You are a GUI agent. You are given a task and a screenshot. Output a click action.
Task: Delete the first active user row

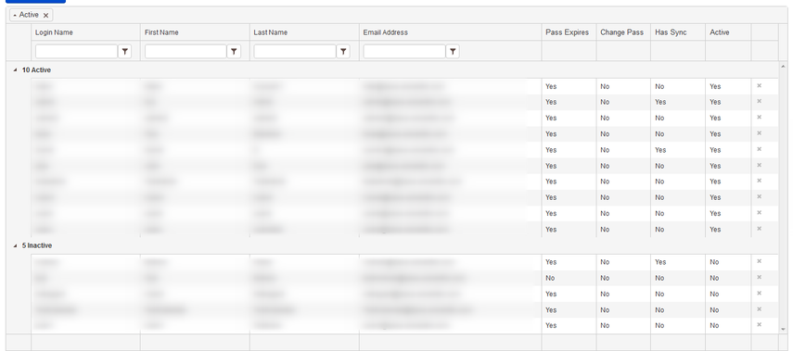[x=759, y=86]
